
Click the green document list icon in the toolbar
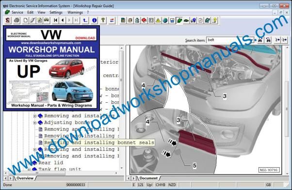tap(123, 20)
